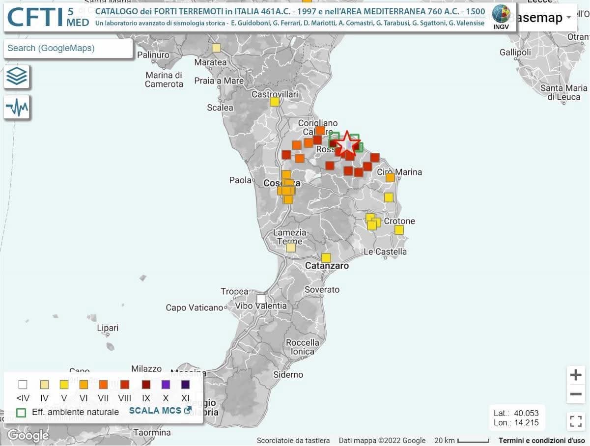Click the dark red IX legend swatch
The height and width of the screenshot is (446, 590).
coord(145,384)
